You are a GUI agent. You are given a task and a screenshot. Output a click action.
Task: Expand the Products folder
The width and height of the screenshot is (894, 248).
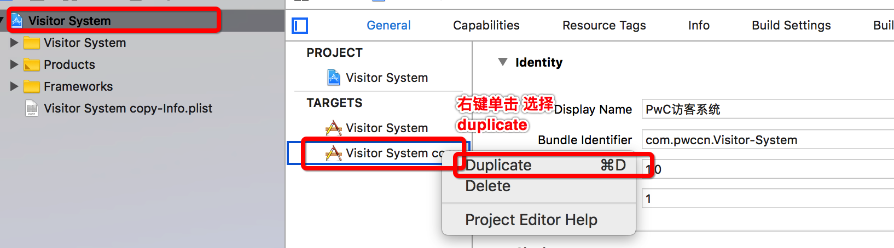point(14,64)
